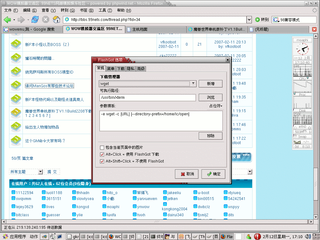
Task: Click the page's horizontal scrollbar thumb
Action: pos(157,222)
